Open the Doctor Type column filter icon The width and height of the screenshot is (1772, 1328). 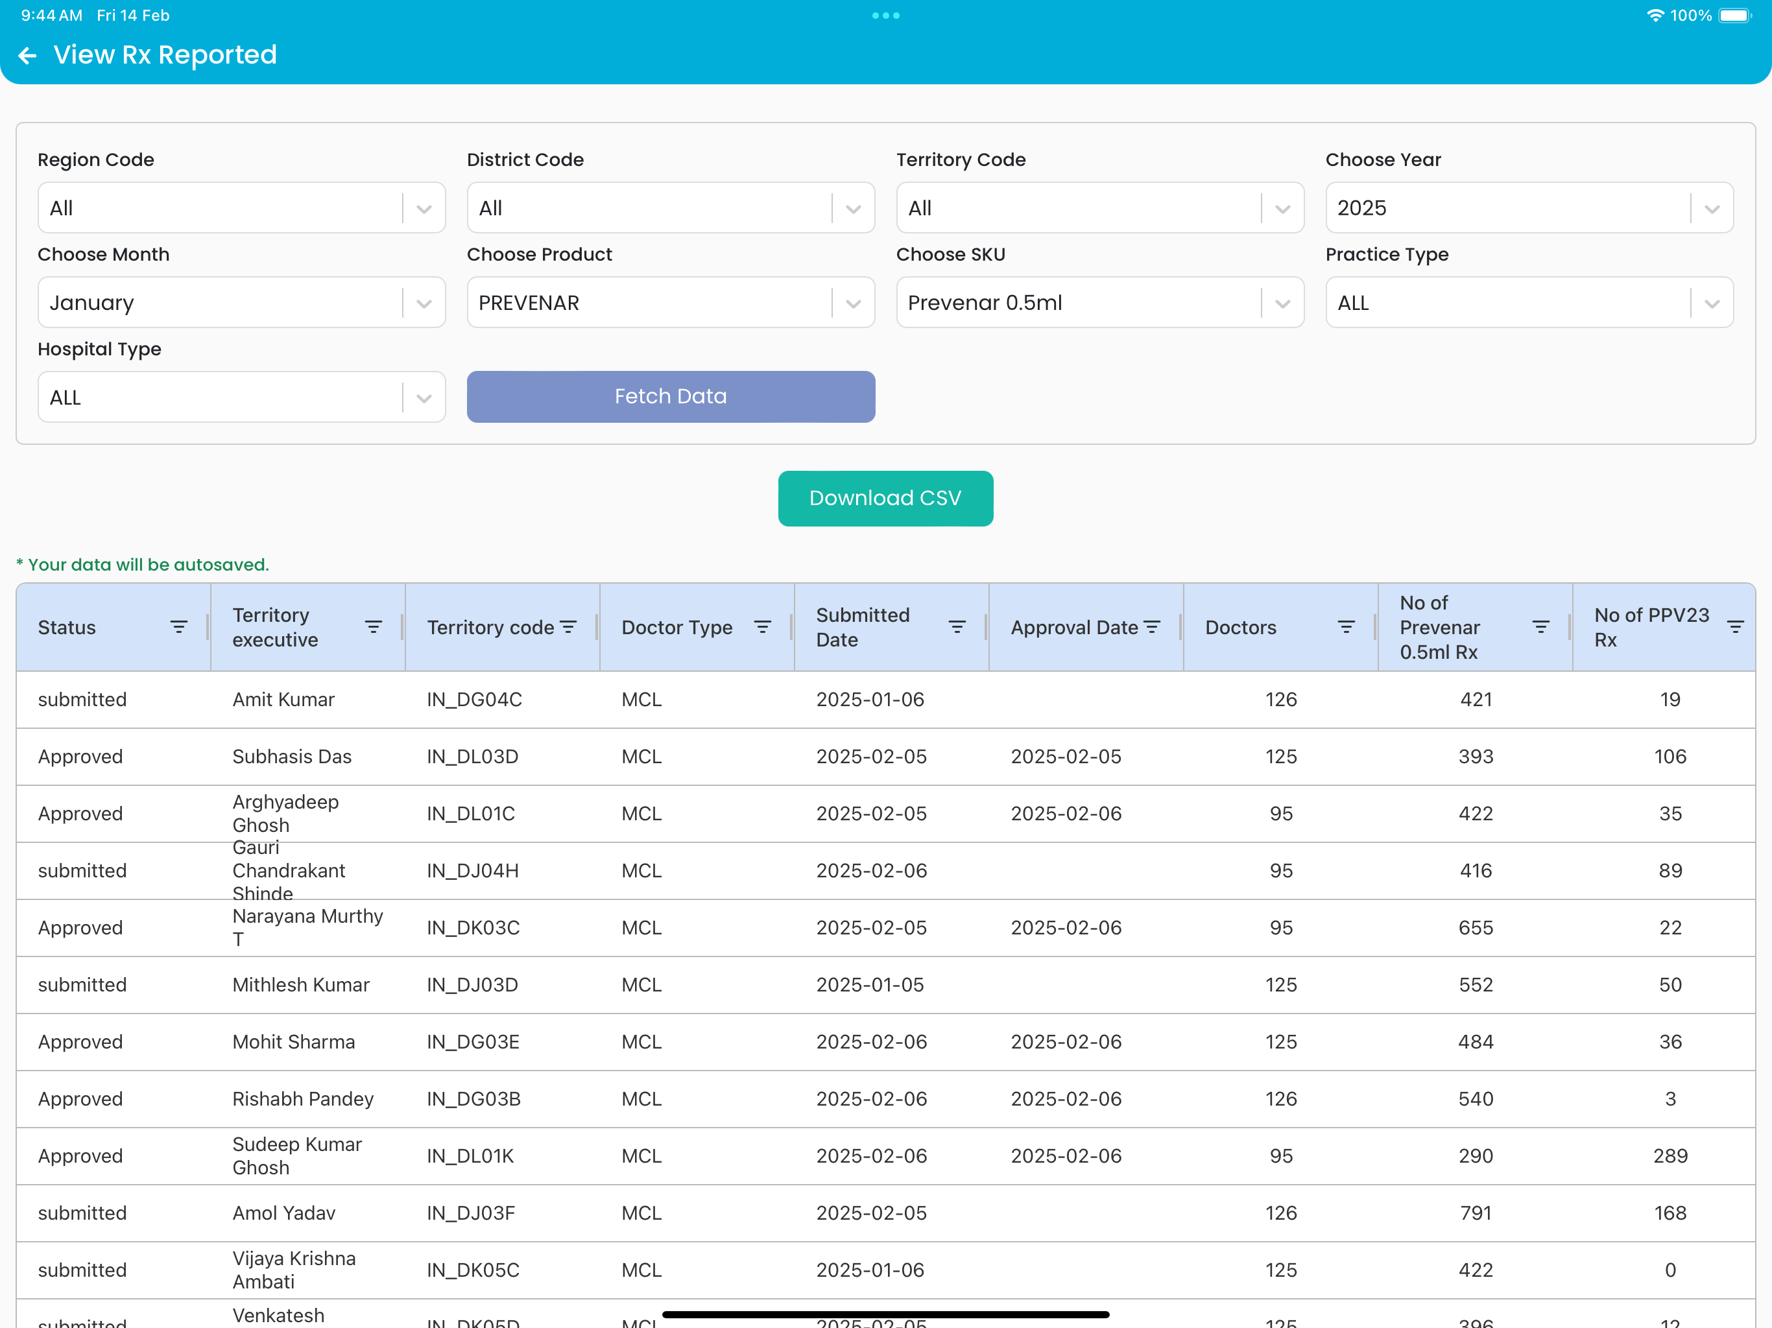tap(763, 627)
